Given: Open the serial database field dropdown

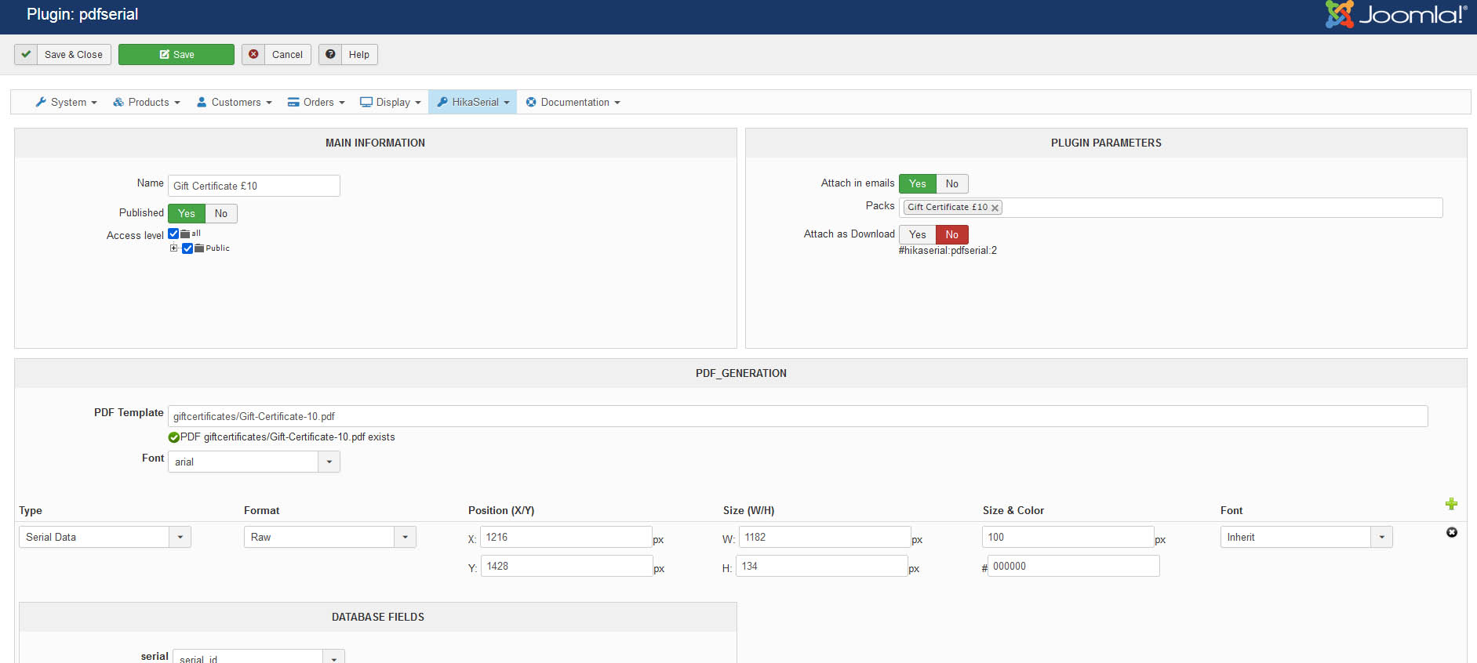Looking at the screenshot, I should pyautogui.click(x=259, y=657).
